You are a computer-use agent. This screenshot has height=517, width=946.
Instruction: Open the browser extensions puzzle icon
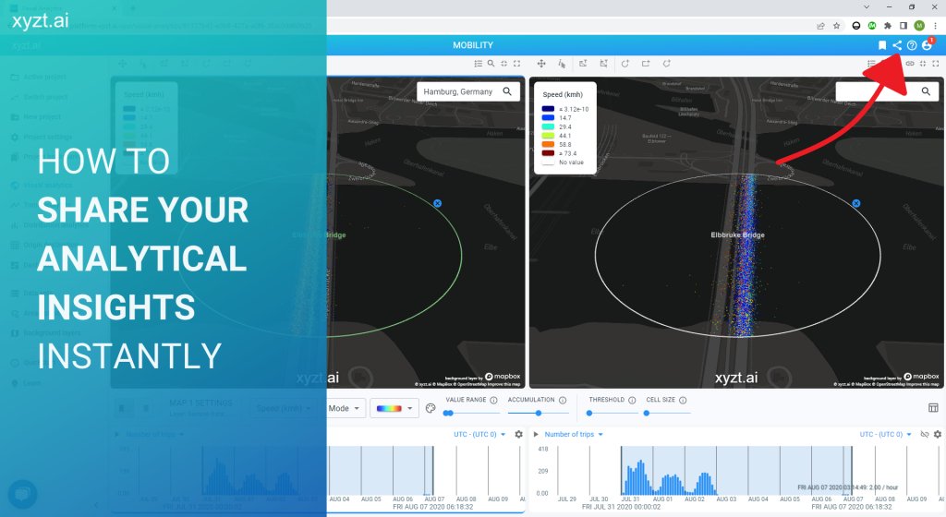(x=888, y=25)
